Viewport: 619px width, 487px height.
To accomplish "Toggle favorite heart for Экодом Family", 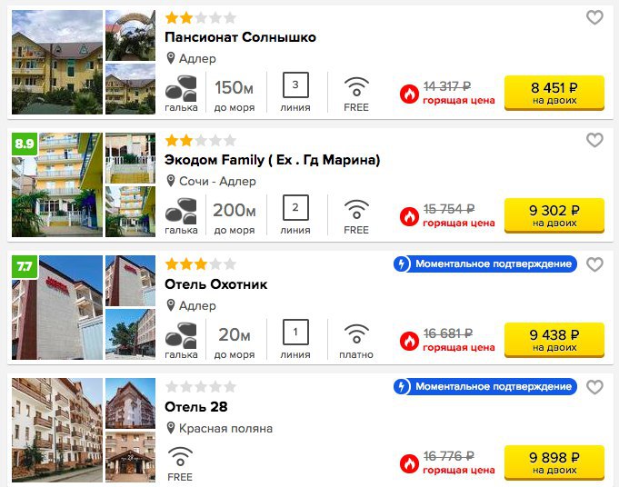I will (594, 140).
